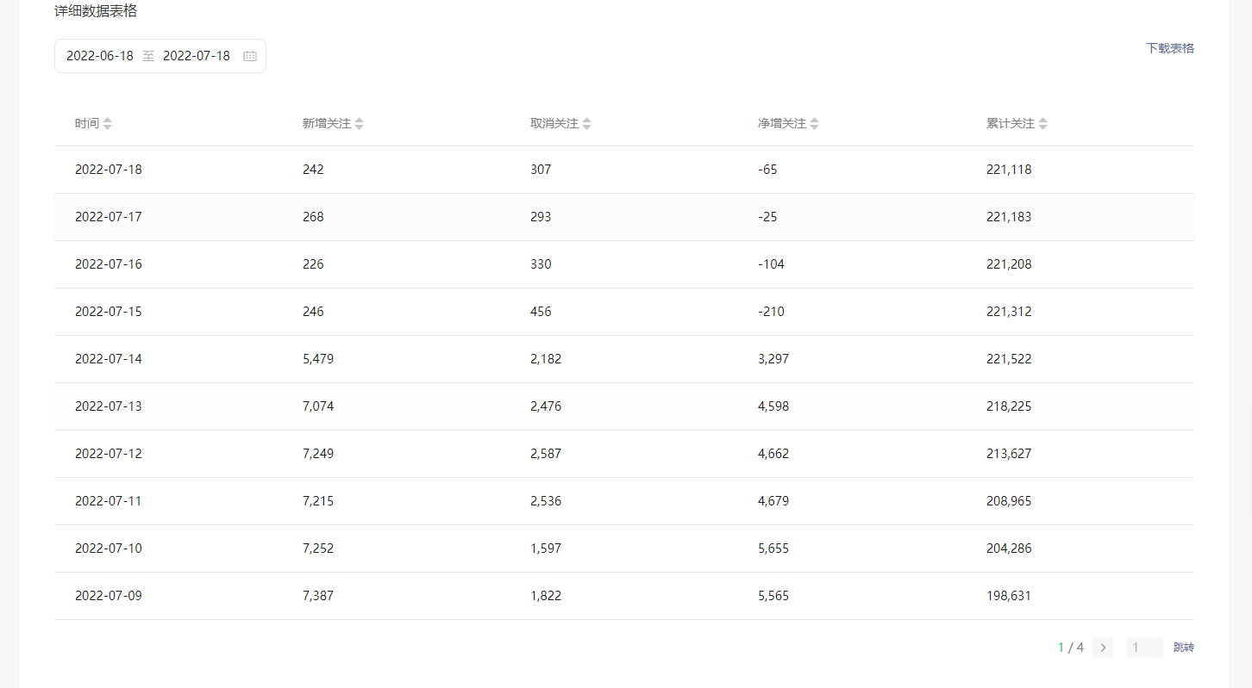The width and height of the screenshot is (1252, 688).
Task: Sort table by 净增关注 column
Action: (814, 123)
